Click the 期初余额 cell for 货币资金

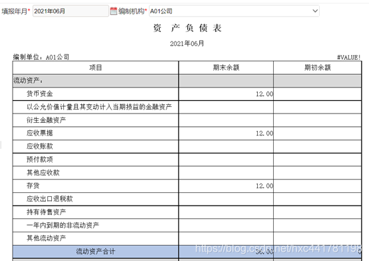click(x=317, y=94)
